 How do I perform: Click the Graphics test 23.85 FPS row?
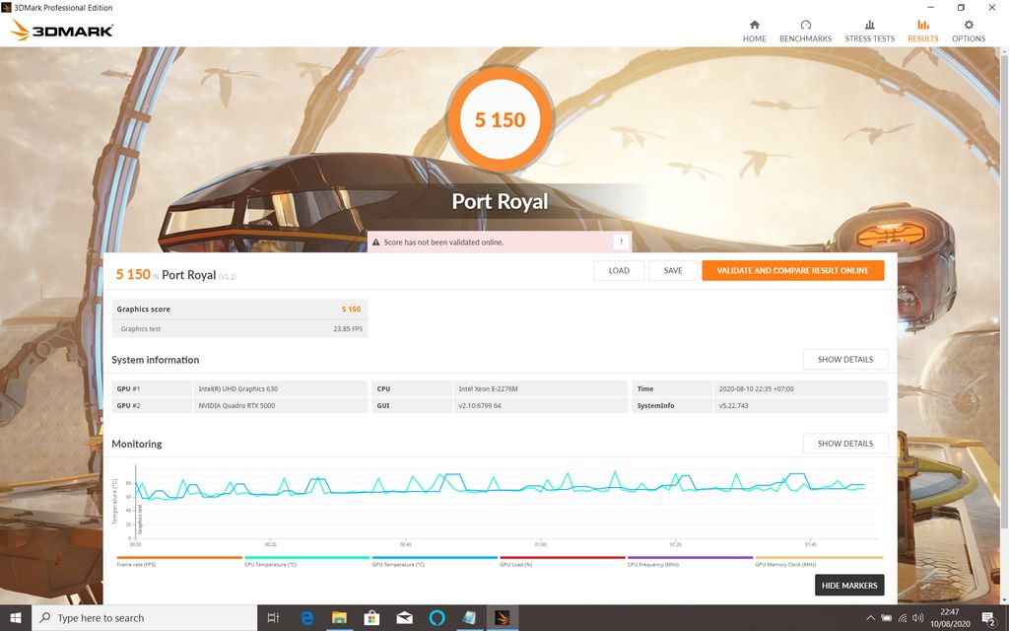[240, 328]
